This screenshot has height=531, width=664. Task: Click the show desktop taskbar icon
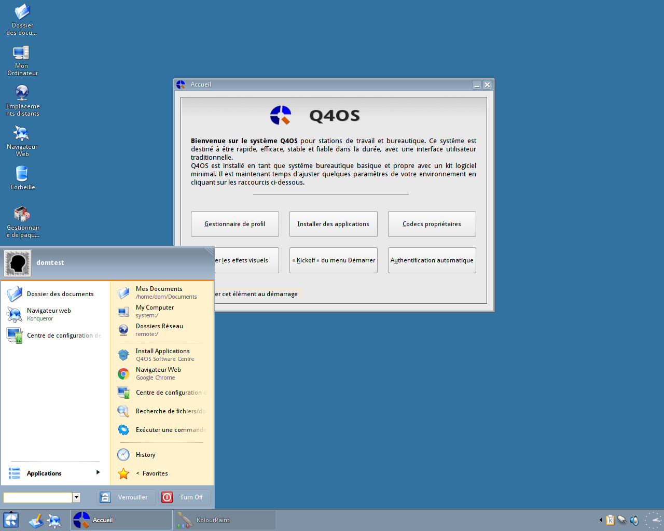[x=36, y=520]
